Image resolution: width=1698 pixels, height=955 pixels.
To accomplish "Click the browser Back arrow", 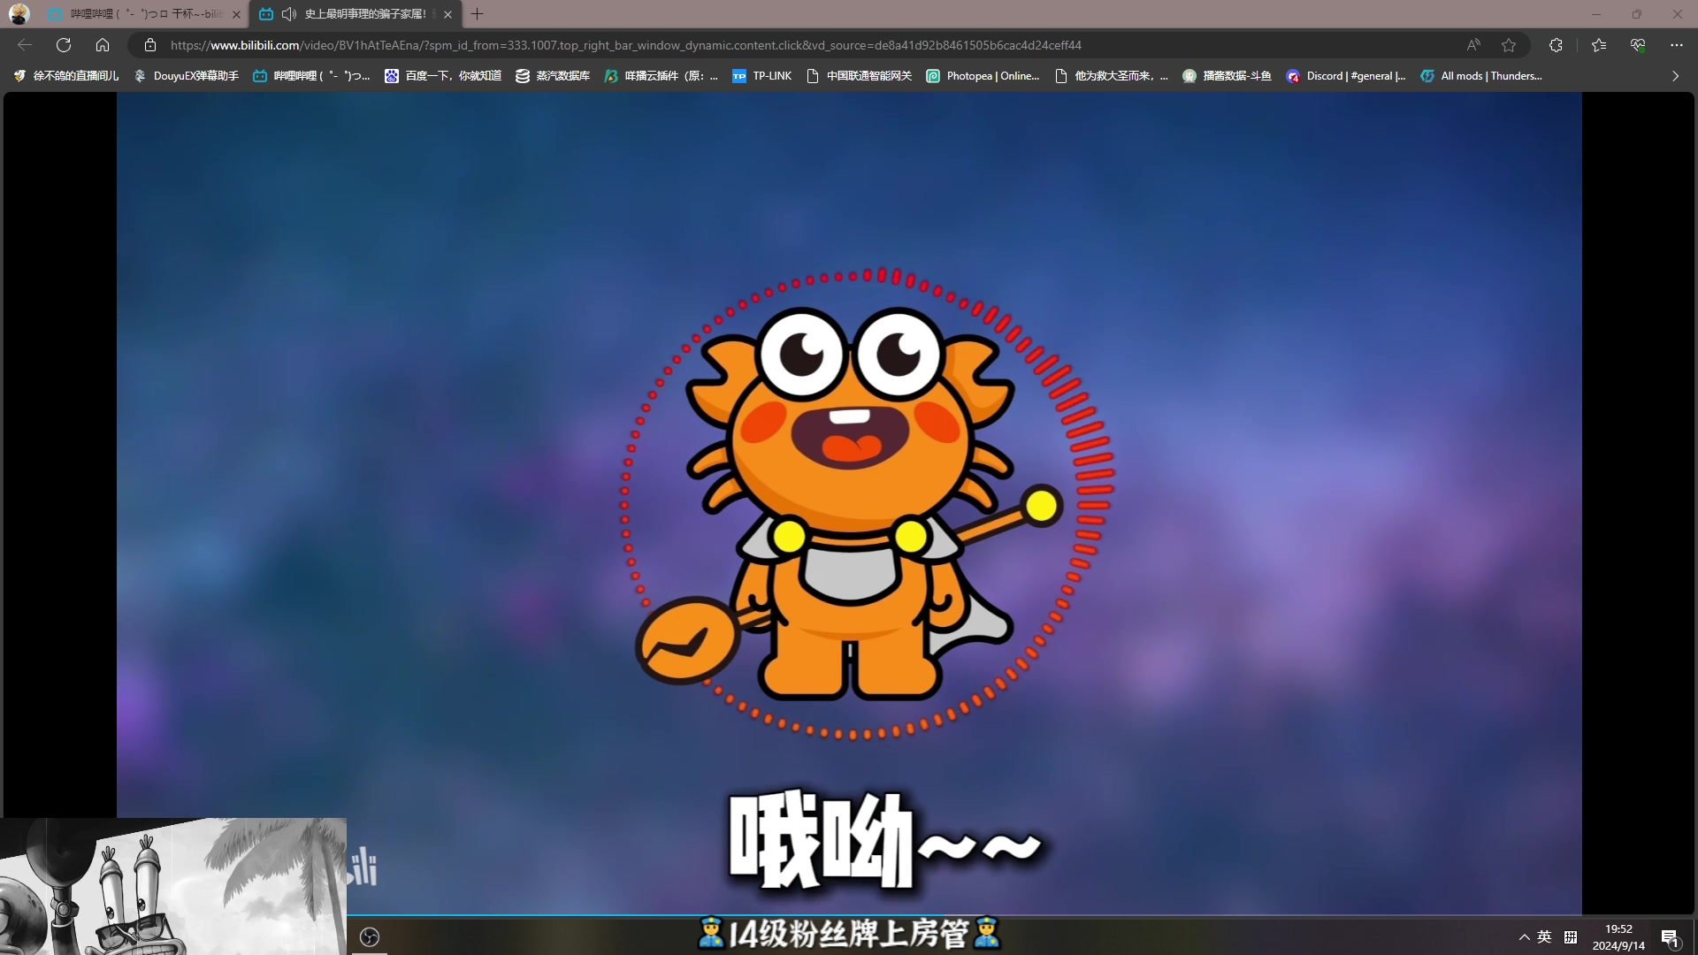I will pos(25,45).
